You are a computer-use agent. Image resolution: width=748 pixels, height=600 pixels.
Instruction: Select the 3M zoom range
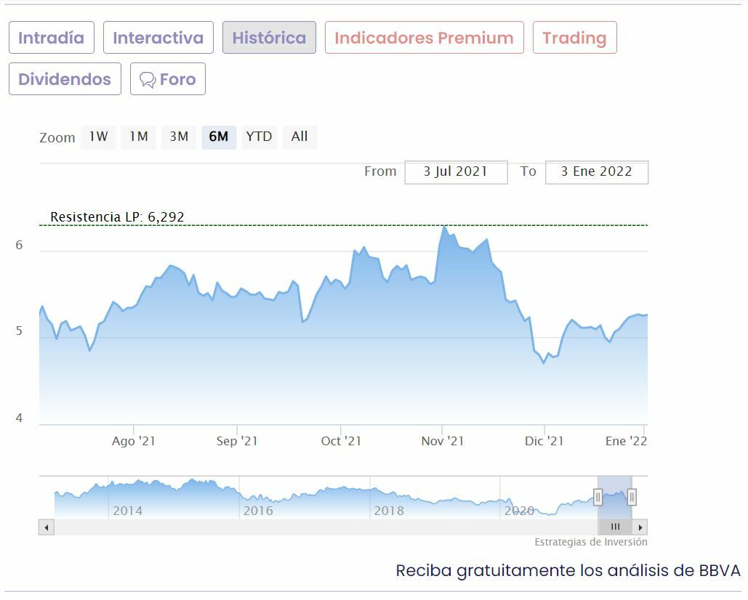pyautogui.click(x=179, y=137)
